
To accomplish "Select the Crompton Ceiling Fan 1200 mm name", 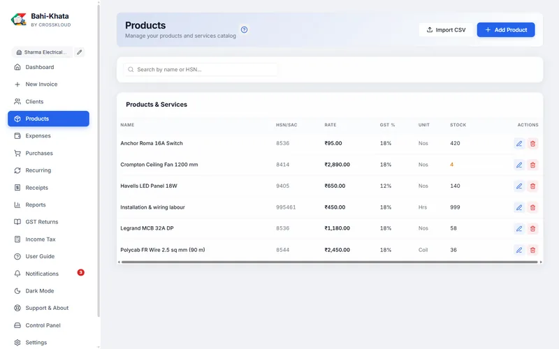I will click(x=159, y=165).
